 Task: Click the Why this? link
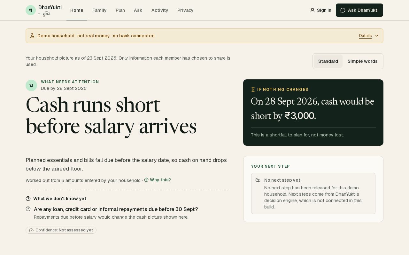click(158, 180)
